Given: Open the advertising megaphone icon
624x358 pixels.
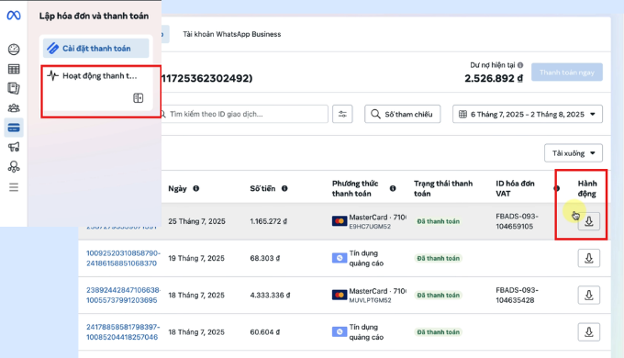Looking at the screenshot, I should click(x=14, y=147).
